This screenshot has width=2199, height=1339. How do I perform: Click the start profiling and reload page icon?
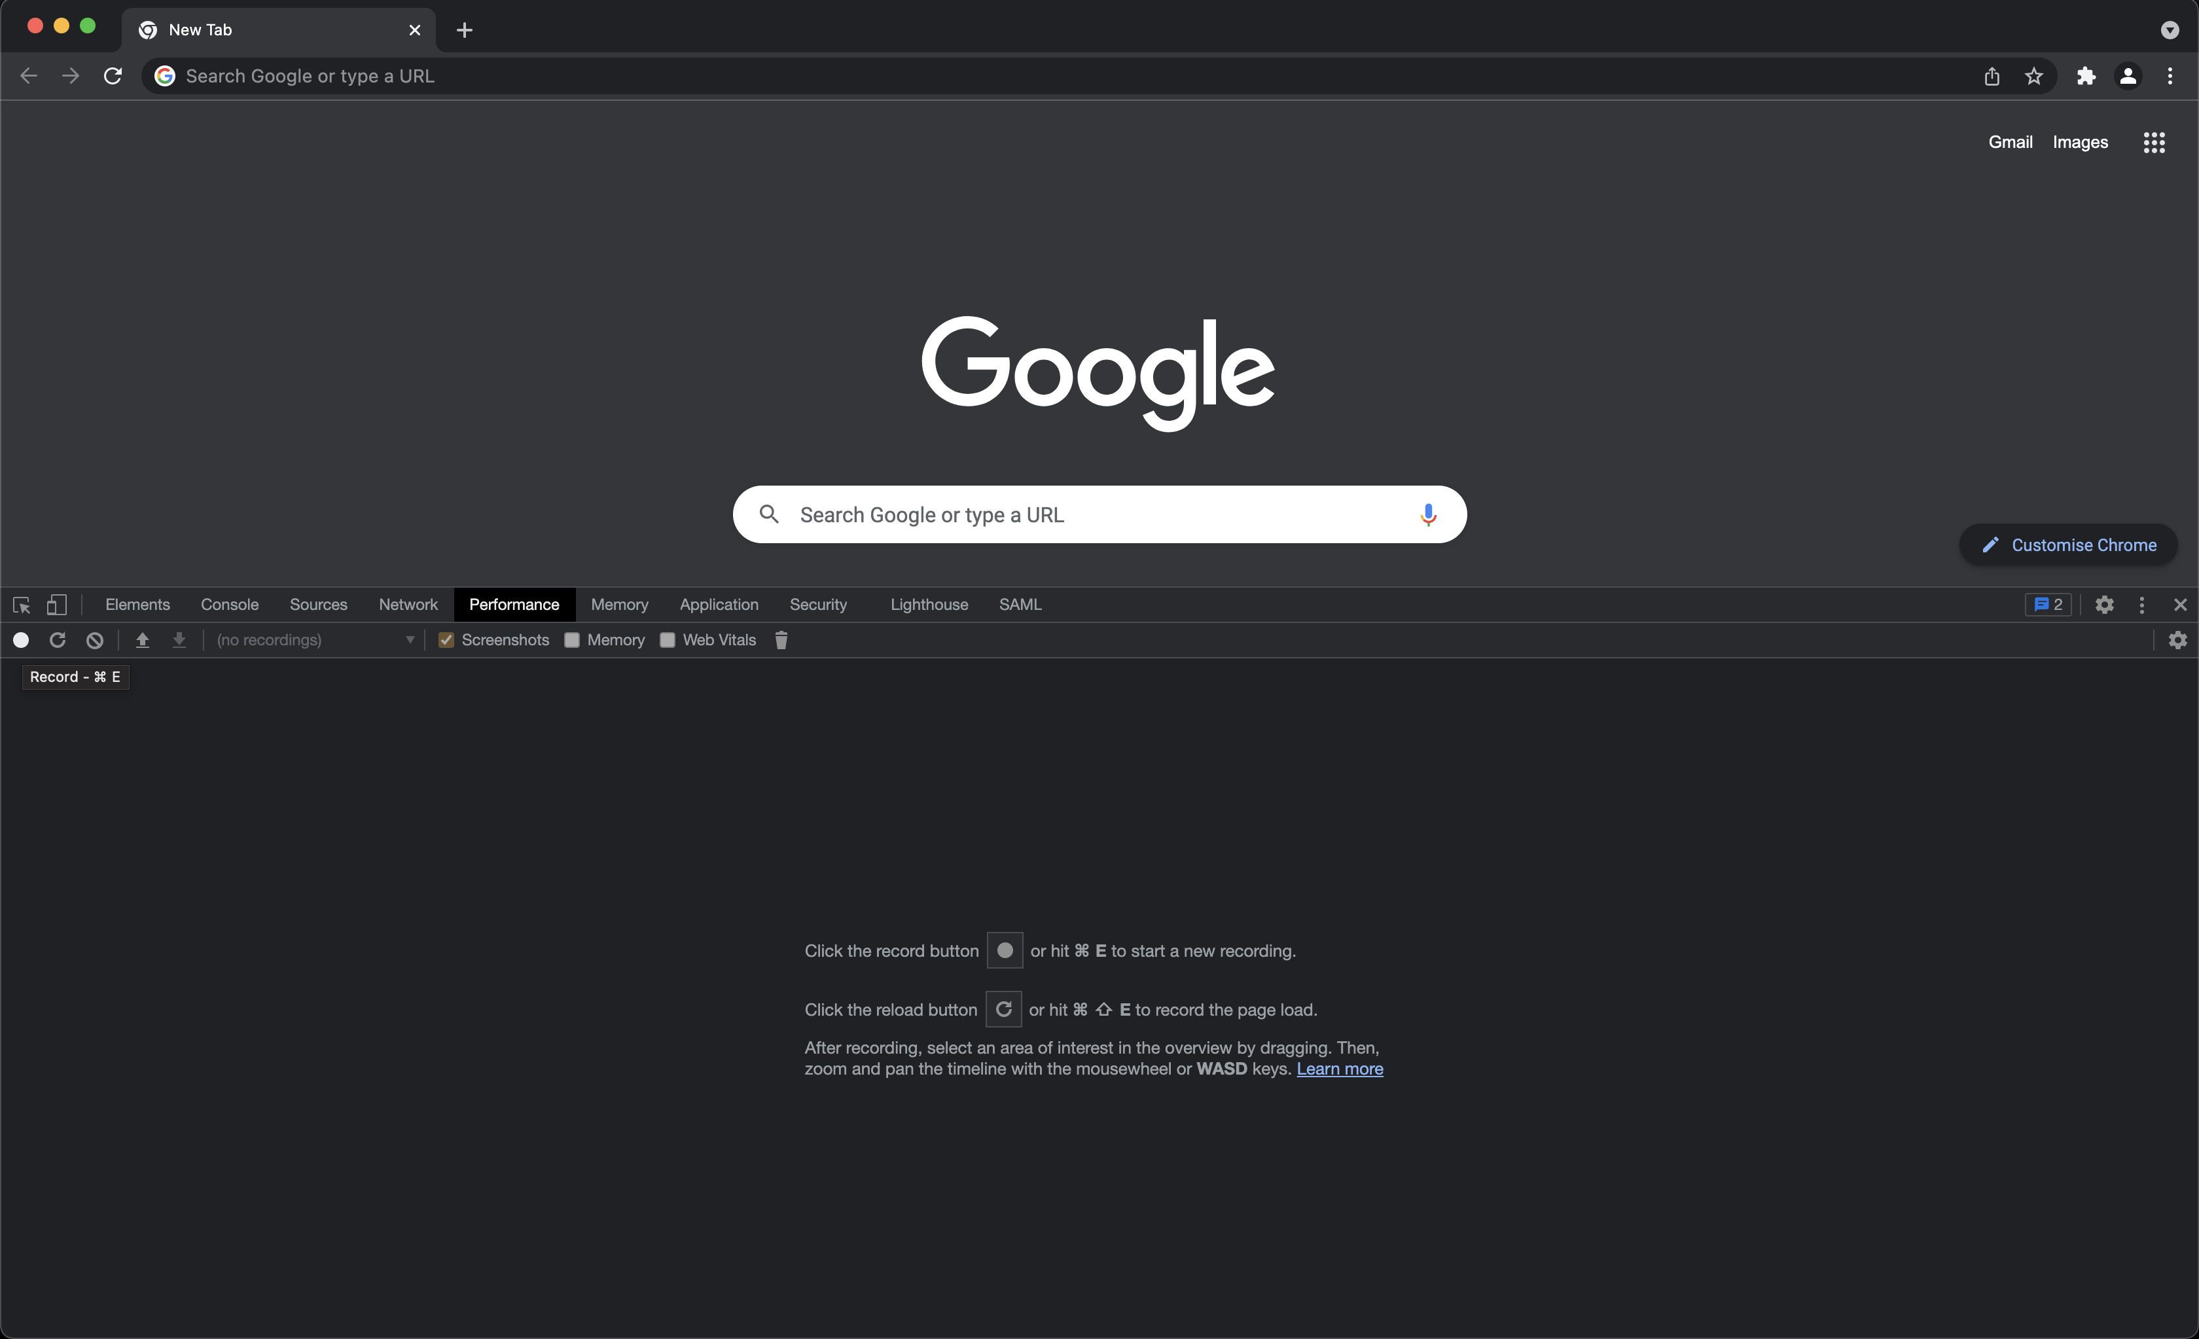pyautogui.click(x=57, y=640)
